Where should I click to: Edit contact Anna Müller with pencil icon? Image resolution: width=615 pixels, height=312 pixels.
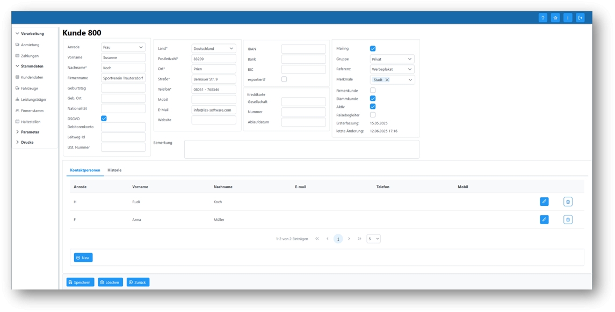tap(544, 220)
